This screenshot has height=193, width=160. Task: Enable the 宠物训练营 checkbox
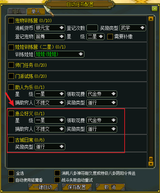coord(11,21)
